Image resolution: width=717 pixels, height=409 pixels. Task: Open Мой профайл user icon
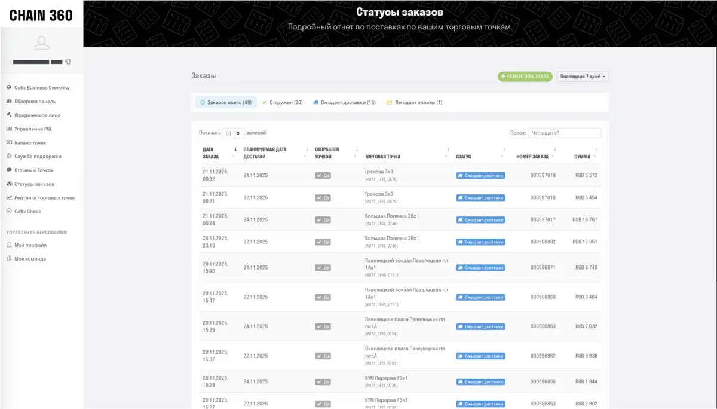[9, 245]
